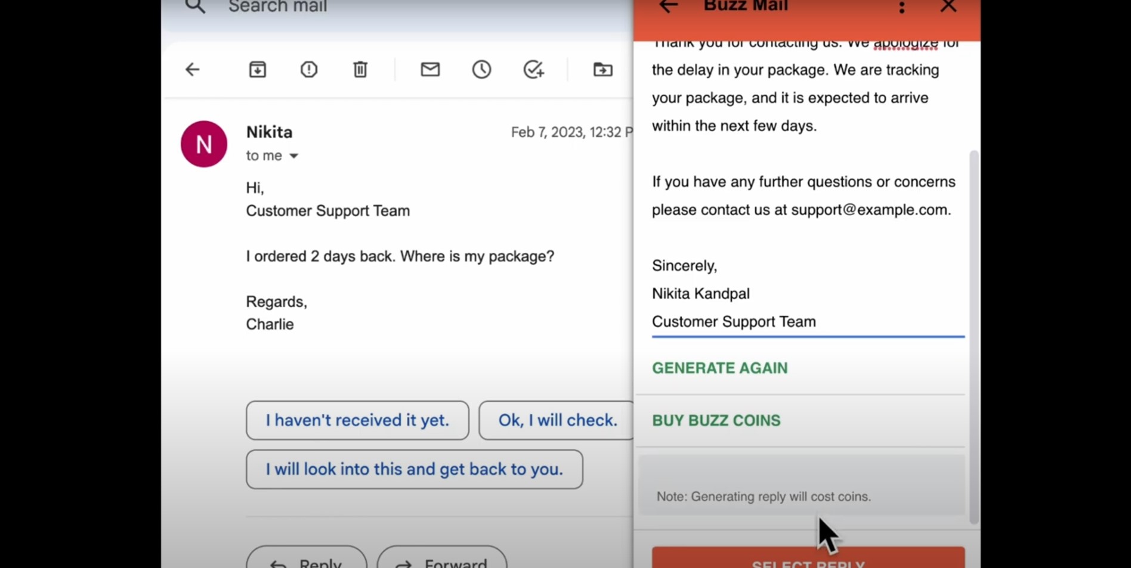Click 'Charlie' signature in the email
Viewport: 1131px width, 568px height.
tap(270, 324)
